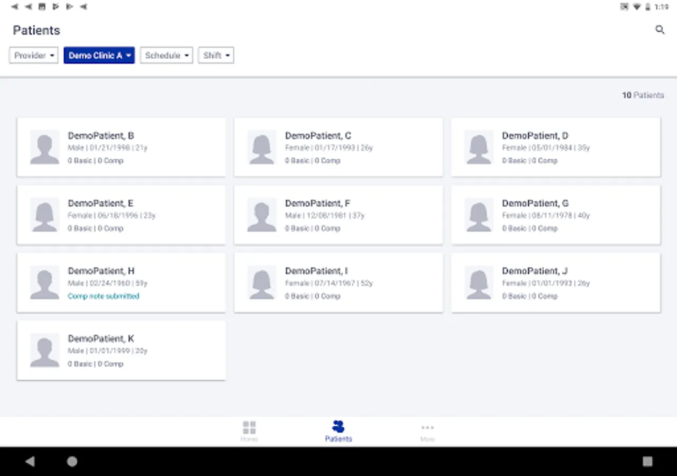The width and height of the screenshot is (677, 476).
Task: Click the status bar Wi-Fi icon
Action: pyautogui.click(x=636, y=7)
